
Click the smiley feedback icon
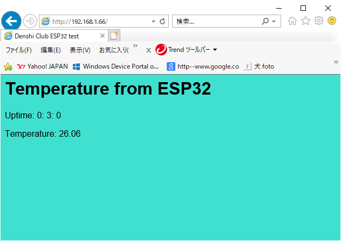pyautogui.click(x=332, y=21)
